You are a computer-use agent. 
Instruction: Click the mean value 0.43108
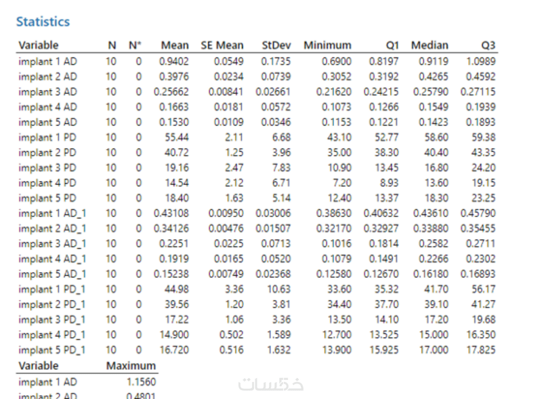coord(171,213)
